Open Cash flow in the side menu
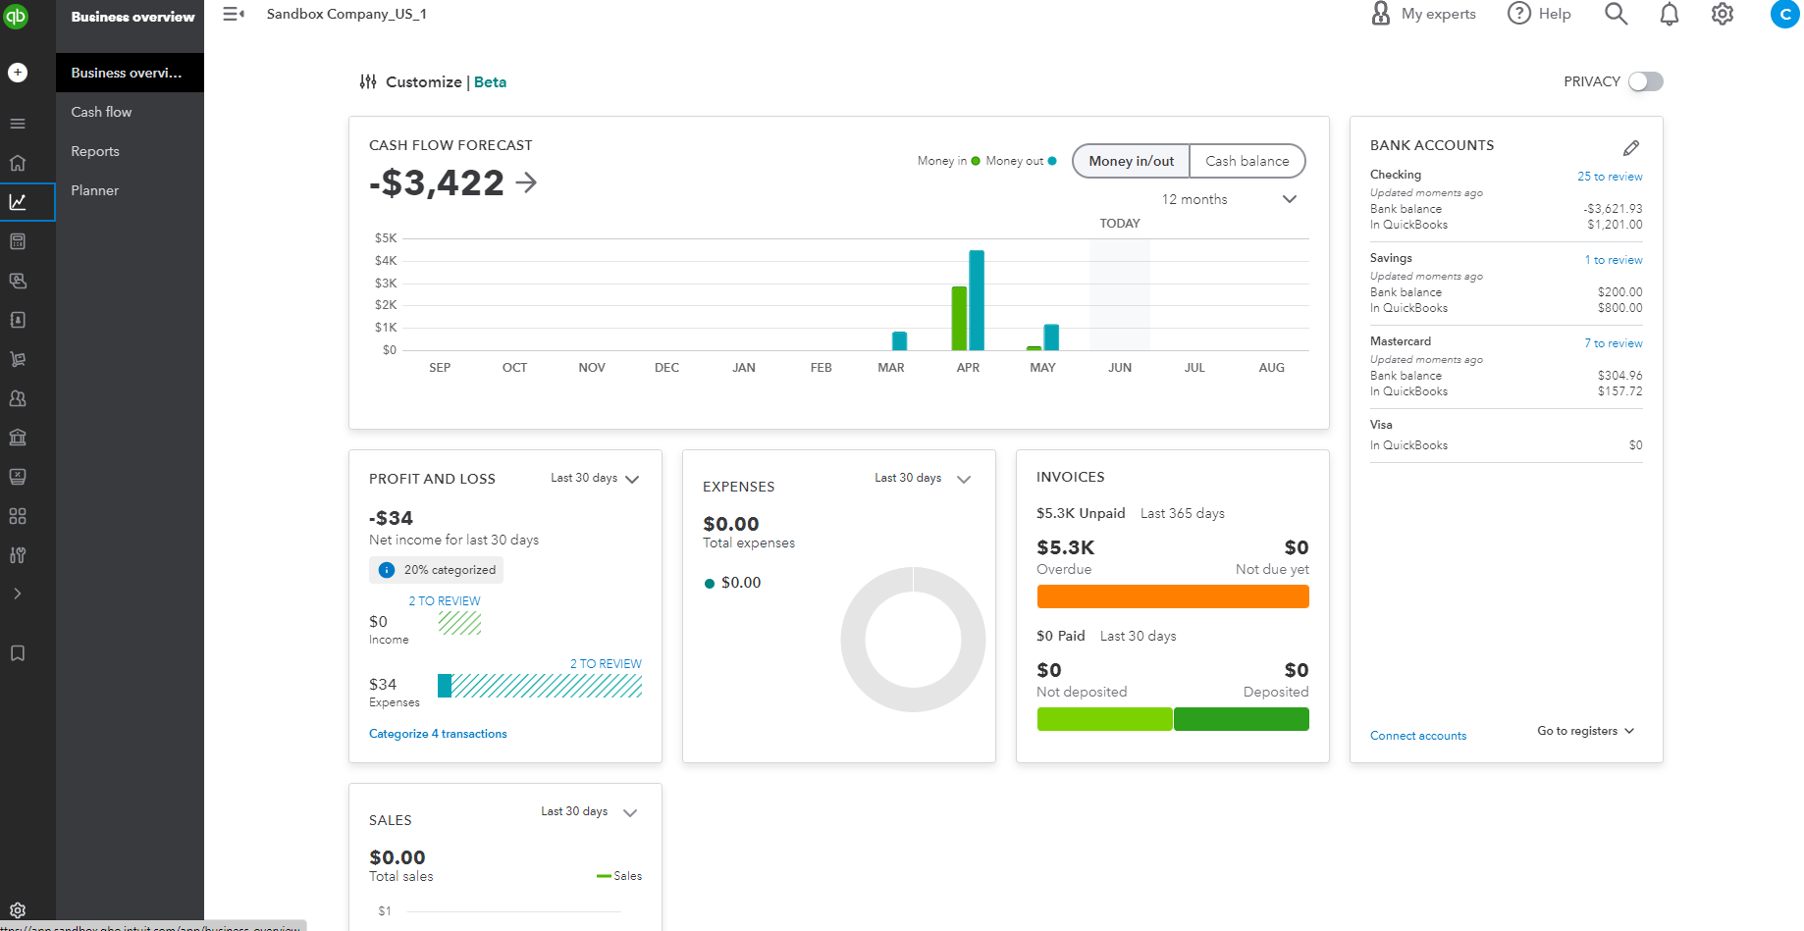This screenshot has width=1804, height=931. click(101, 112)
